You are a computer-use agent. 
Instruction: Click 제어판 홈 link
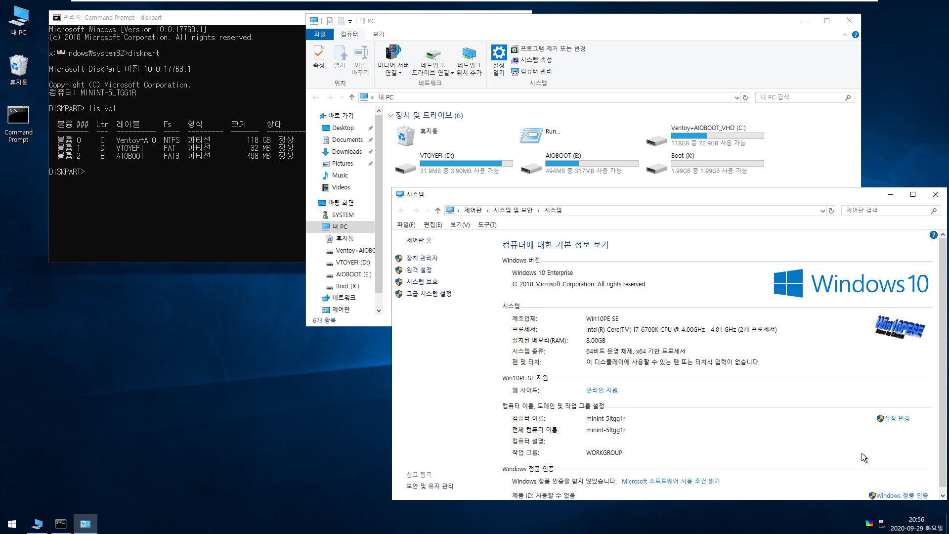(419, 240)
